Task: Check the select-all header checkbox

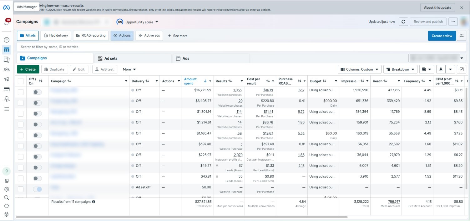Action: click(21, 81)
